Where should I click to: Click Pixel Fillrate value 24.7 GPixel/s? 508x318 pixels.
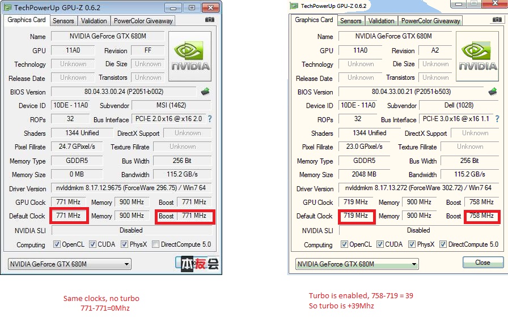(77, 147)
